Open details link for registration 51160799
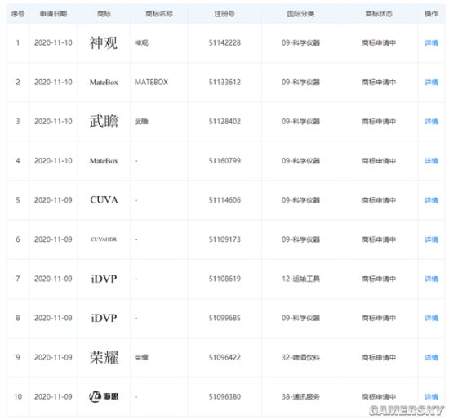This screenshot has height=420, width=449. [x=431, y=161]
